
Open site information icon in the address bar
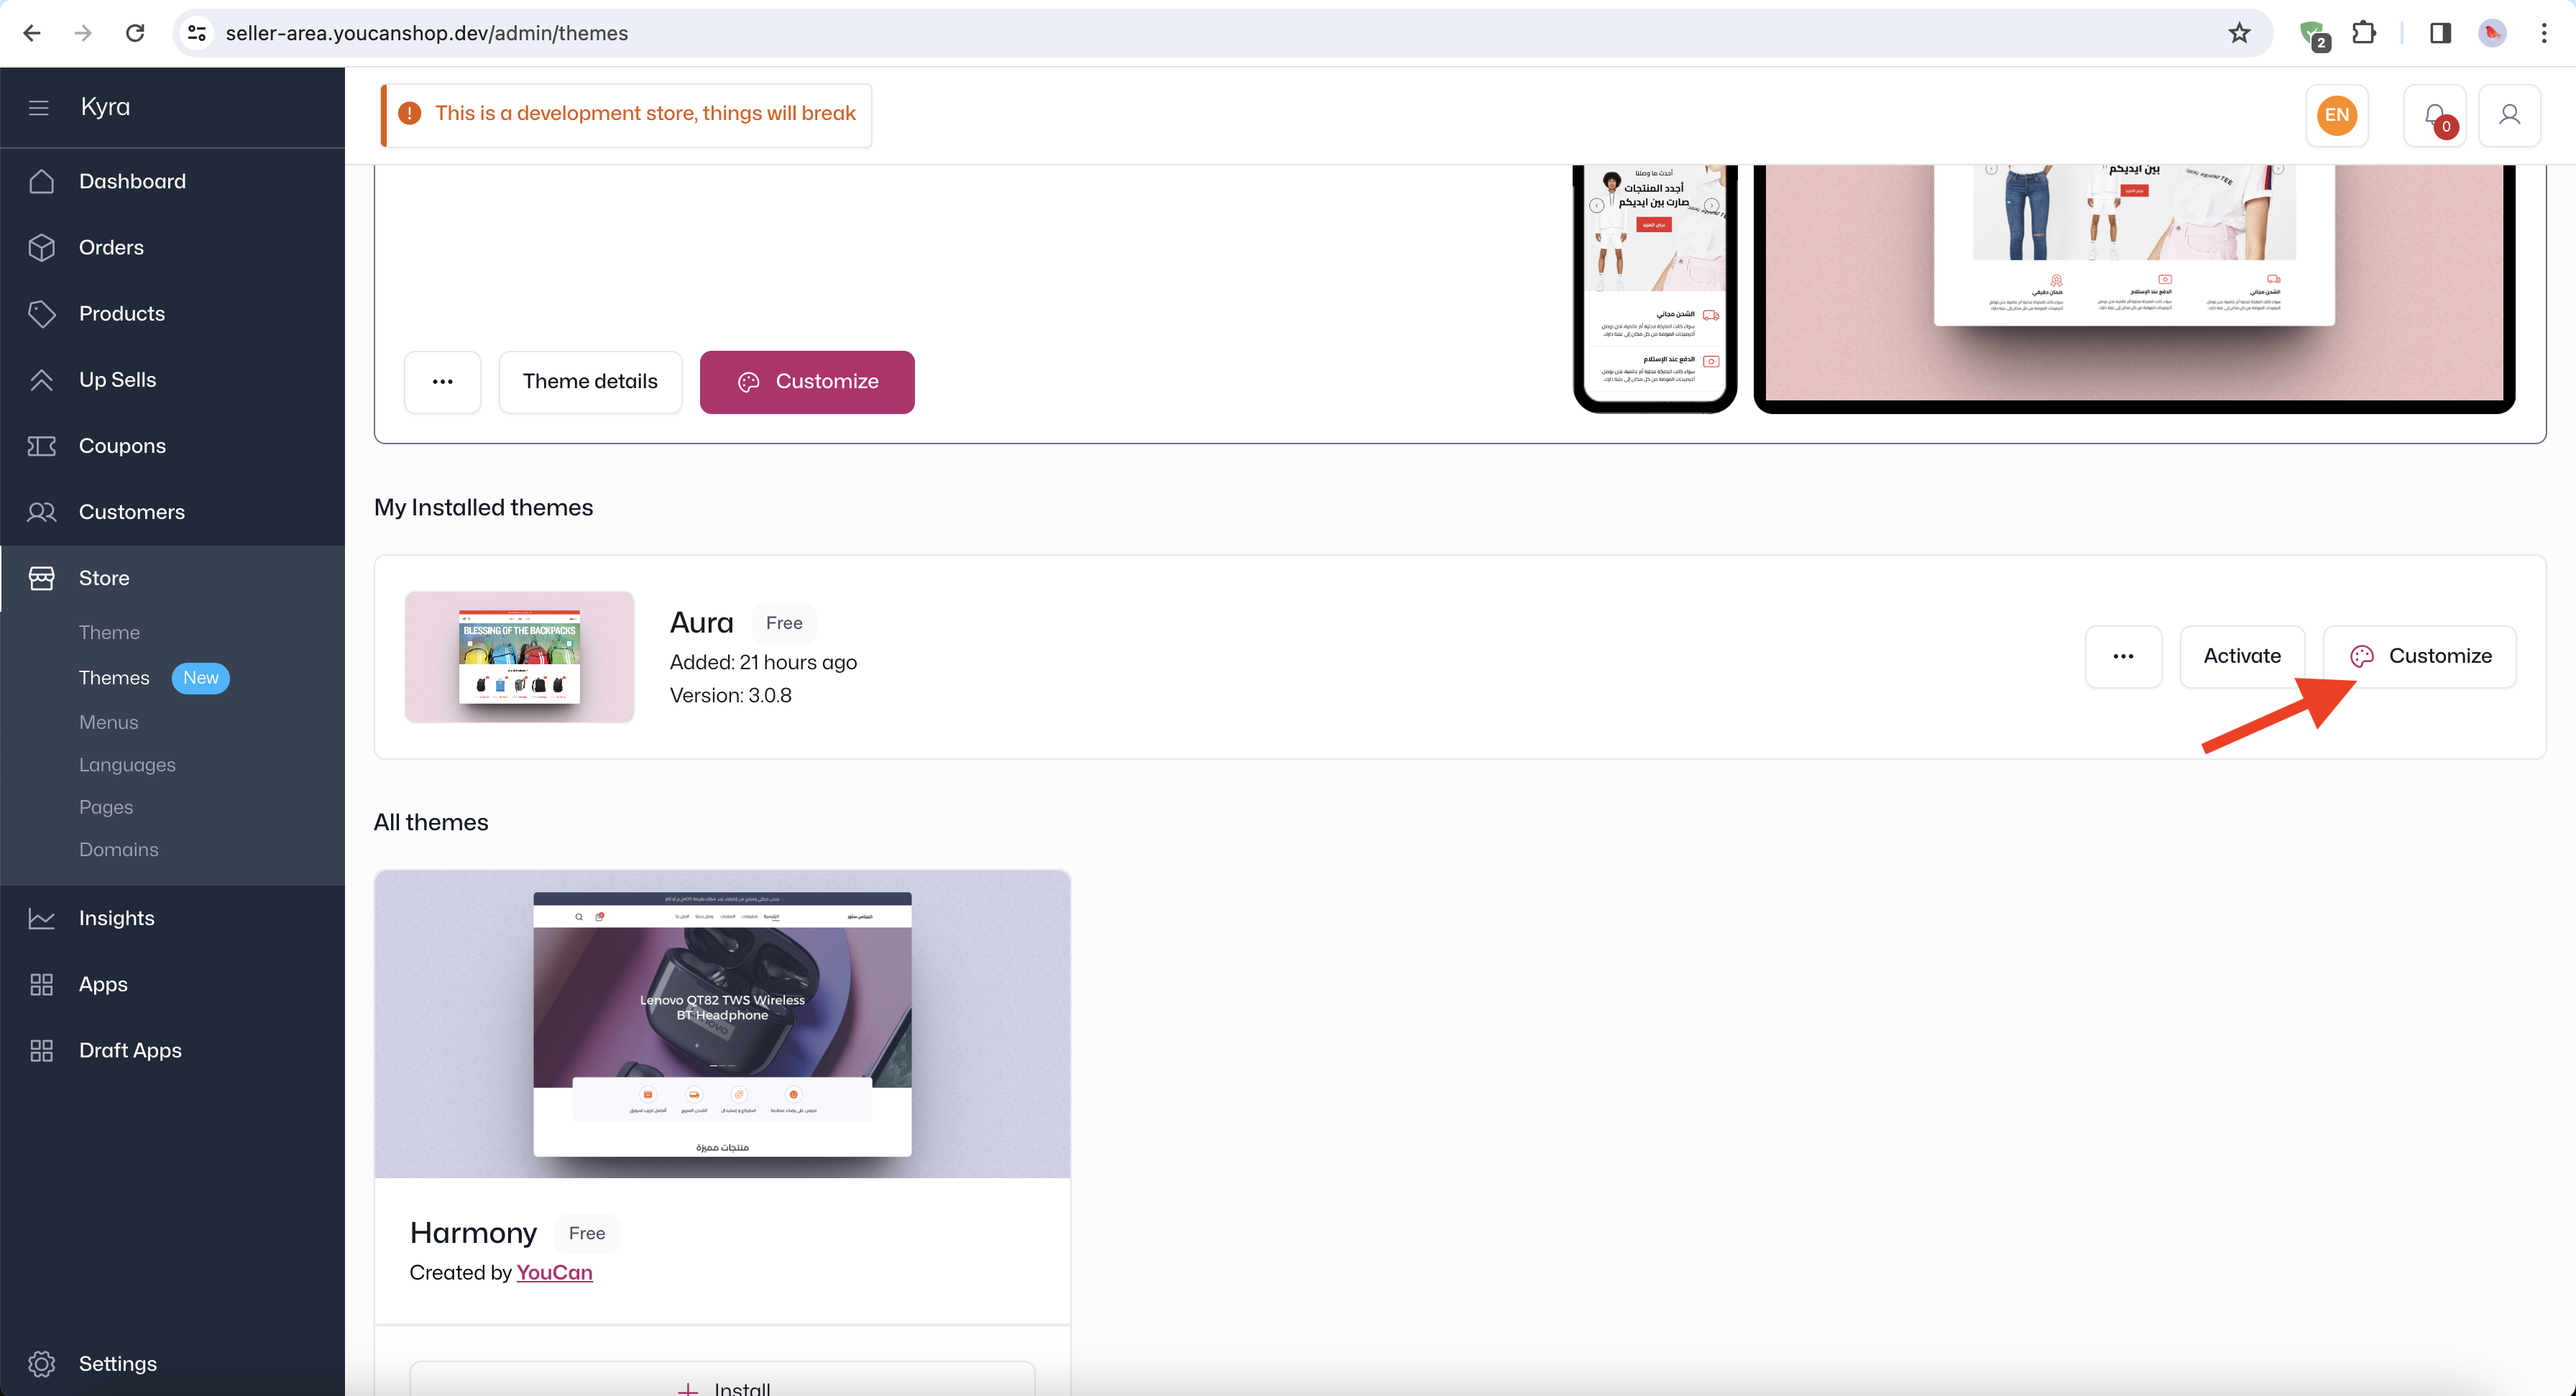point(197,33)
